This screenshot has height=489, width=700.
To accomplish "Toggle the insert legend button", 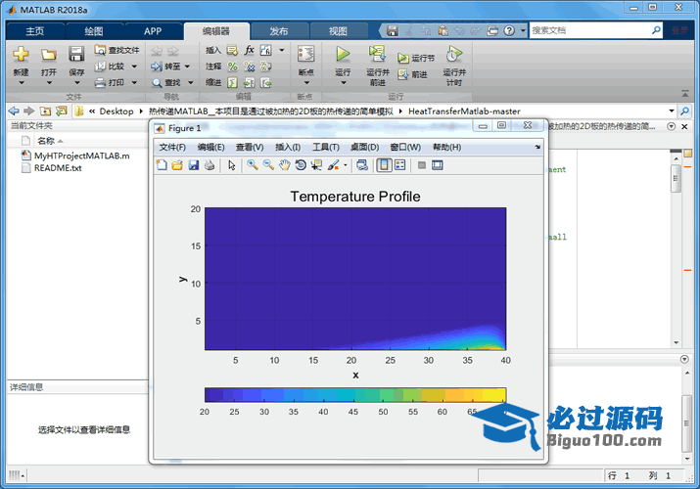I will [x=400, y=165].
